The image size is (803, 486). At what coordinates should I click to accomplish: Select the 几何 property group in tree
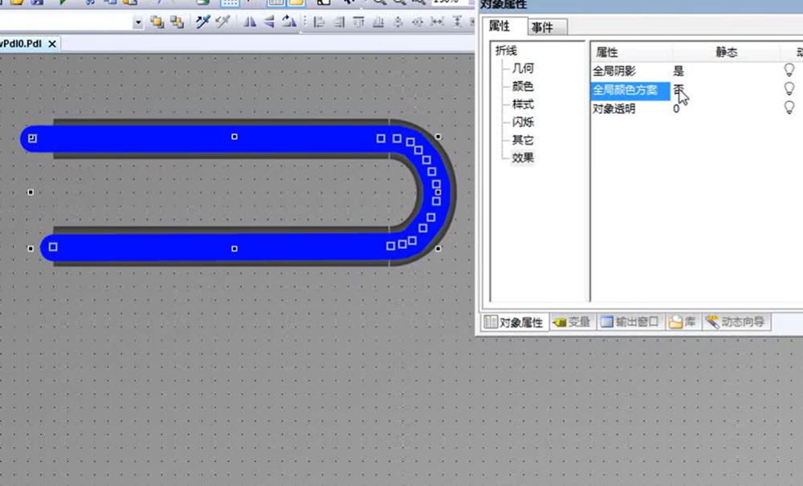pyautogui.click(x=523, y=69)
